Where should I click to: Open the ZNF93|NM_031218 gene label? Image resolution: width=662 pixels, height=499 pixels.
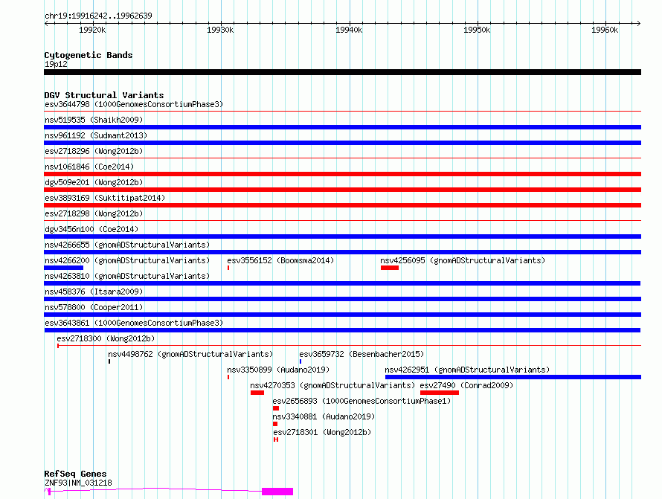(78, 483)
